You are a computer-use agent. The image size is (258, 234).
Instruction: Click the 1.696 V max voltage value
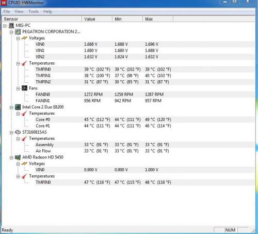coord(152,44)
